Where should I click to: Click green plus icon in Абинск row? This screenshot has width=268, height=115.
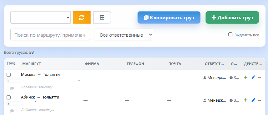pyautogui.click(x=246, y=100)
